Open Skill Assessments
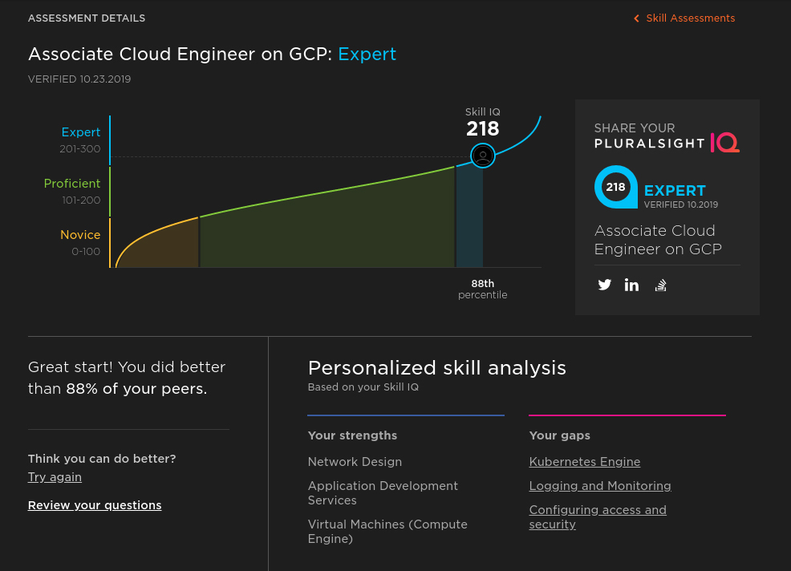The width and height of the screenshot is (791, 571). 690,18
